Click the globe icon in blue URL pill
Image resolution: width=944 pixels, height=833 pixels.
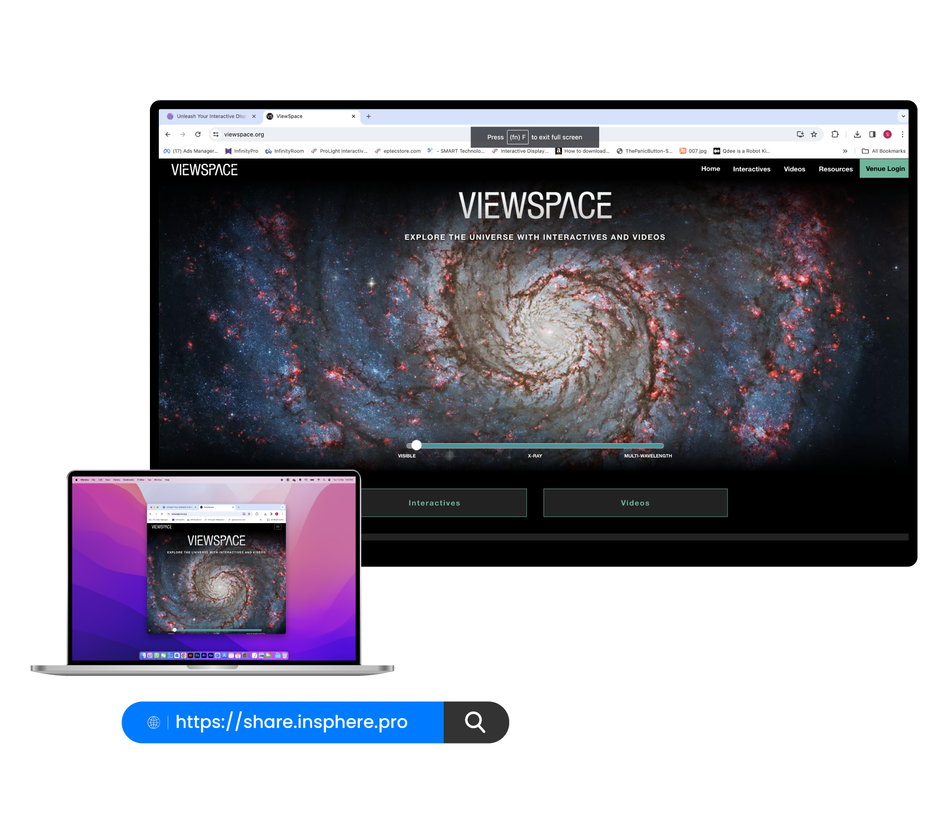[x=154, y=722]
